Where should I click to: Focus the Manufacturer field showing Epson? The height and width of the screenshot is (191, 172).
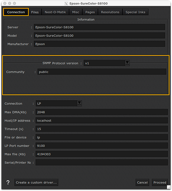tap(99, 44)
